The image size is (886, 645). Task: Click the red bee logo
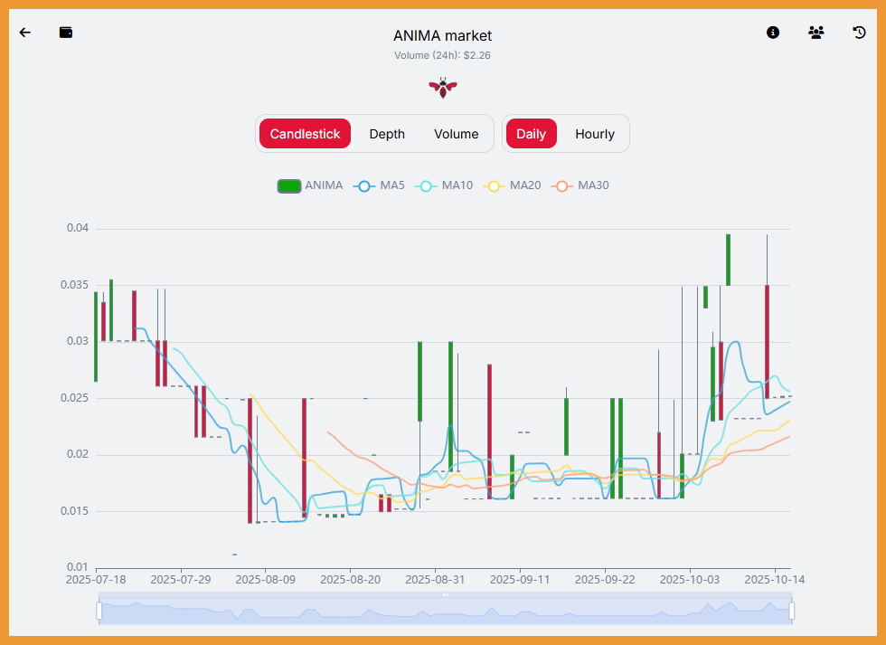[x=443, y=87]
